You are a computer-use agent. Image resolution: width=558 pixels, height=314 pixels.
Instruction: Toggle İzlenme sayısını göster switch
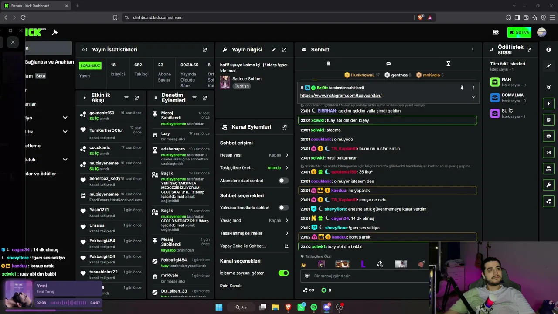(283, 273)
